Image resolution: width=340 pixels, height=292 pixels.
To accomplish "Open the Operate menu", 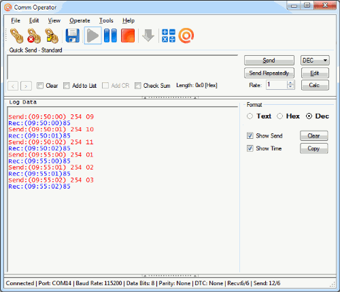I will [x=80, y=20].
